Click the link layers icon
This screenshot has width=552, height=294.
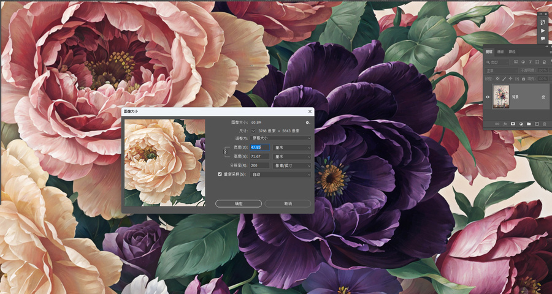497,124
